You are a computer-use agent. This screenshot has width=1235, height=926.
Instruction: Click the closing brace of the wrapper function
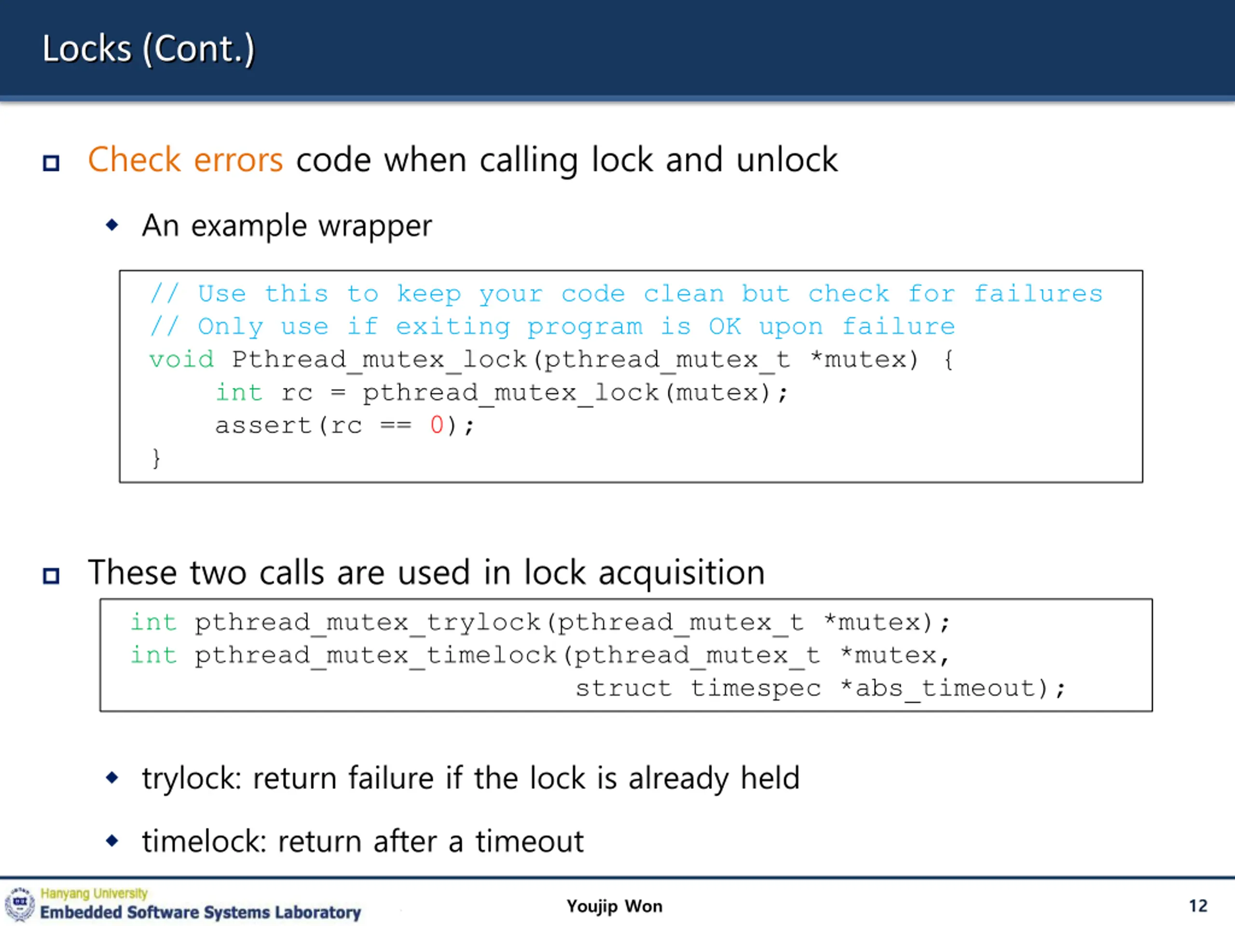156,459
